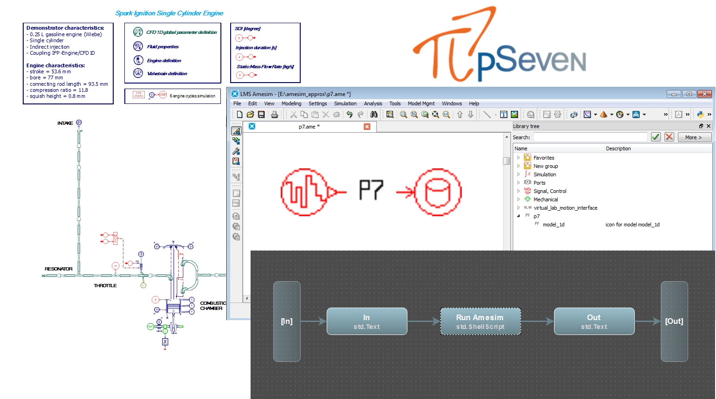The image size is (716, 399).
Task: Select the Run Amesim ShellScript block
Action: pyautogui.click(x=480, y=321)
